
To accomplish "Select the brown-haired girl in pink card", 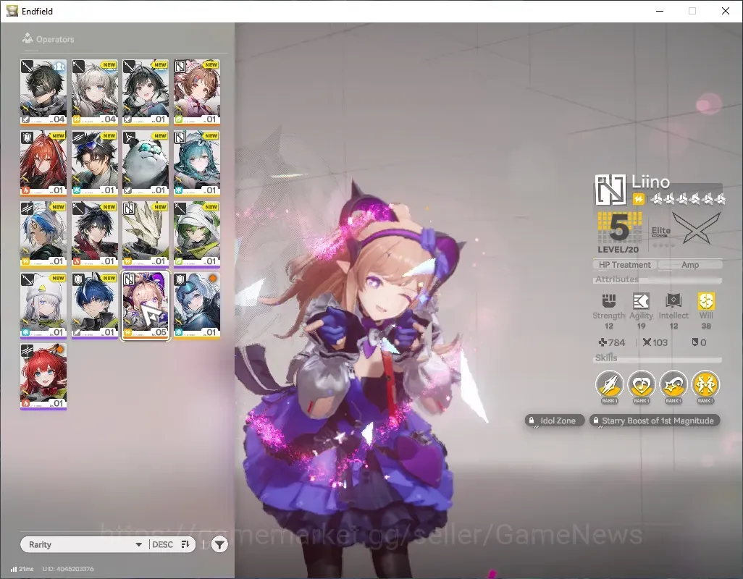I will pyautogui.click(x=197, y=92).
